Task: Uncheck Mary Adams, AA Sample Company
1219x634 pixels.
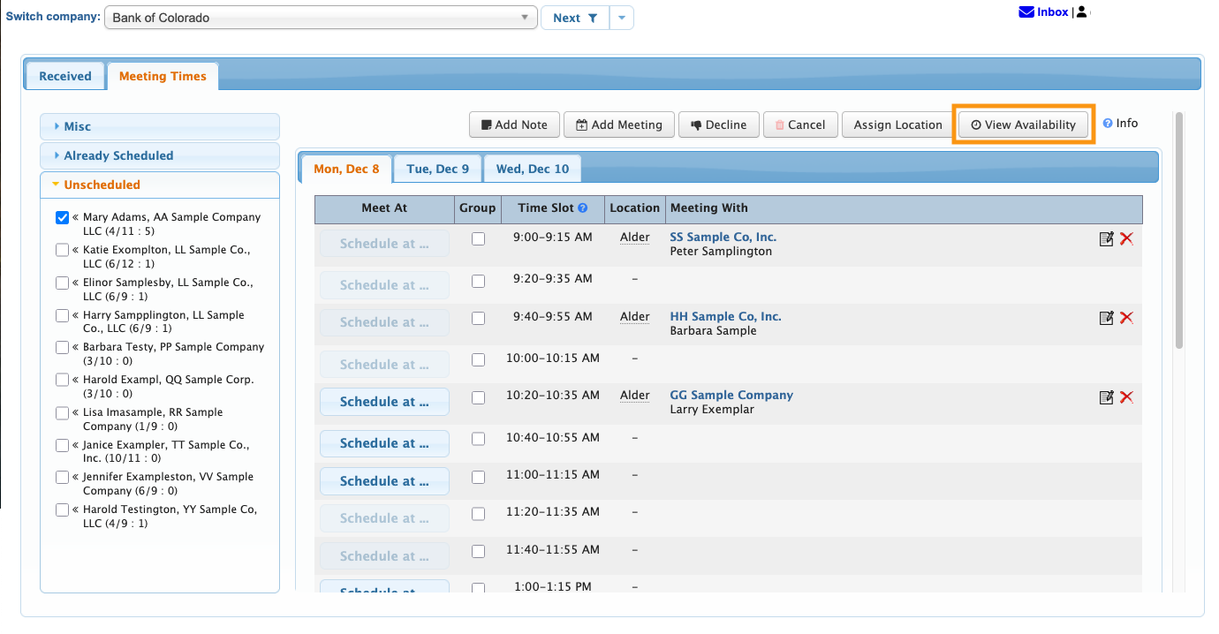Action: [62, 218]
